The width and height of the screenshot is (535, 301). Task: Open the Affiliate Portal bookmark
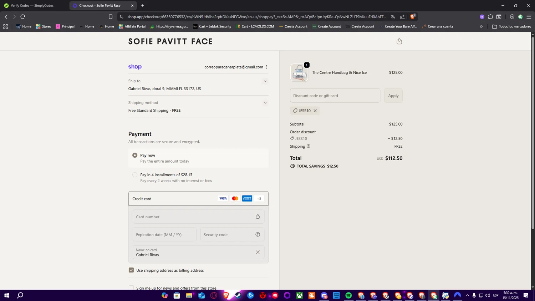pyautogui.click(x=132, y=26)
